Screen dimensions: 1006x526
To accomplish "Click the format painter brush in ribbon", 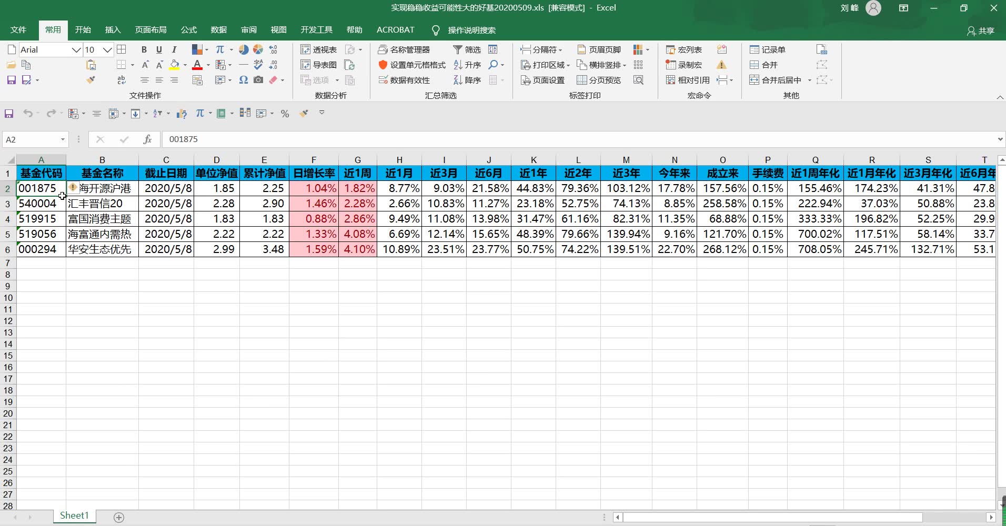I will click(91, 80).
